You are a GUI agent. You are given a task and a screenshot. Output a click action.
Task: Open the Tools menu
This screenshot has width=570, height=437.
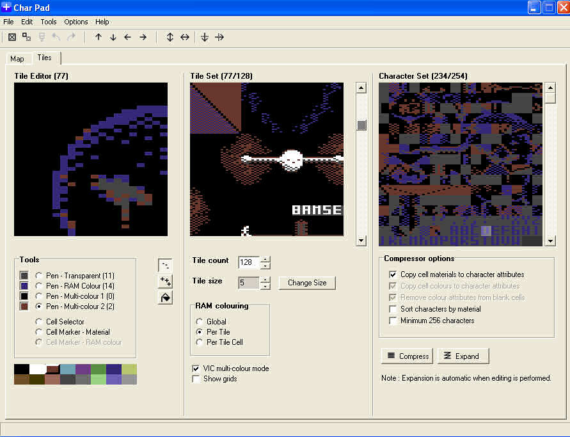[49, 22]
